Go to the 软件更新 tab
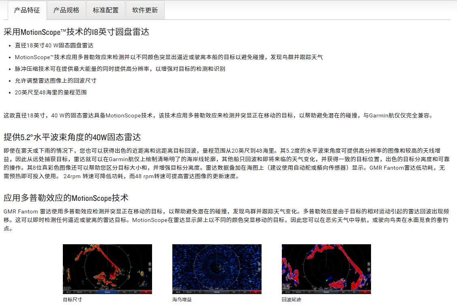Screen dimensions: 457x305 (145, 10)
